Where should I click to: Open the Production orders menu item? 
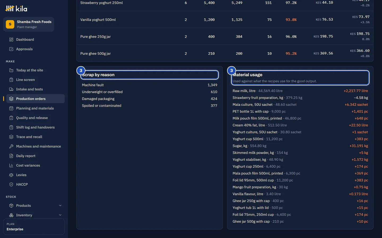coord(36,99)
